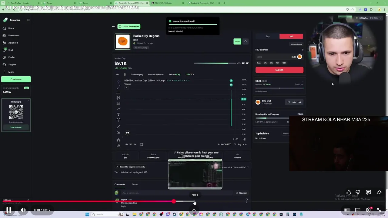Toggle the Price/MCap chart mode
The height and width of the screenshot is (218, 388).
[x=175, y=74]
